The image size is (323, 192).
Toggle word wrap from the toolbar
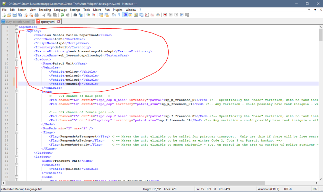(x=114, y=15)
